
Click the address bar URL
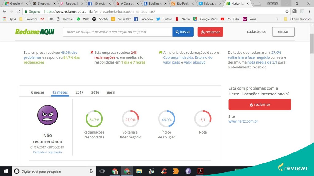click(x=100, y=12)
